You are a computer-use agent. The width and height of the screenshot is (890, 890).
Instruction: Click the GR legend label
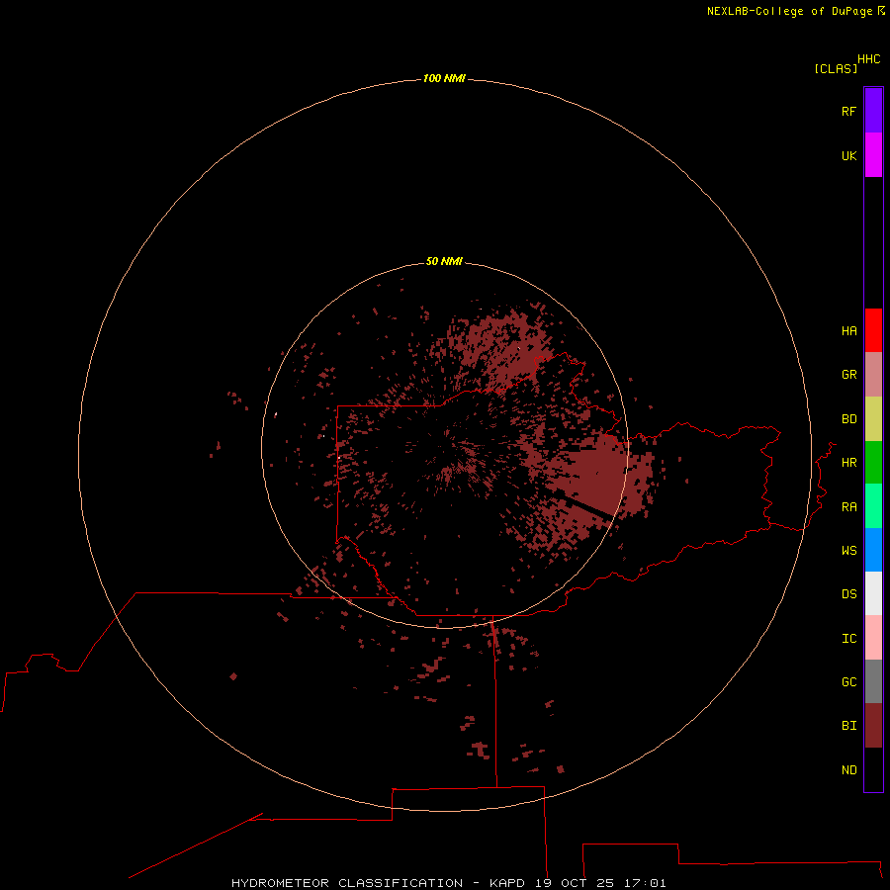point(848,375)
